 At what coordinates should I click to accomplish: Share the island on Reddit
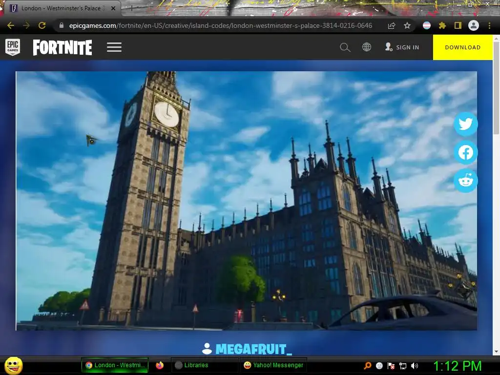click(465, 181)
